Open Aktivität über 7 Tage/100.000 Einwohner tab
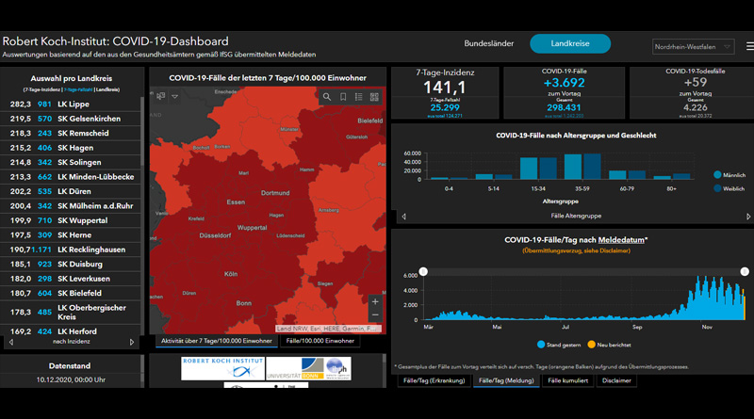Image resolution: width=754 pixels, height=419 pixels. click(x=217, y=341)
